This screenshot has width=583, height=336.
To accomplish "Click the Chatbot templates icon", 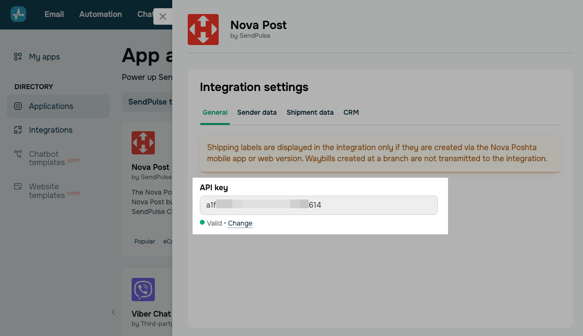I will click(x=18, y=154).
